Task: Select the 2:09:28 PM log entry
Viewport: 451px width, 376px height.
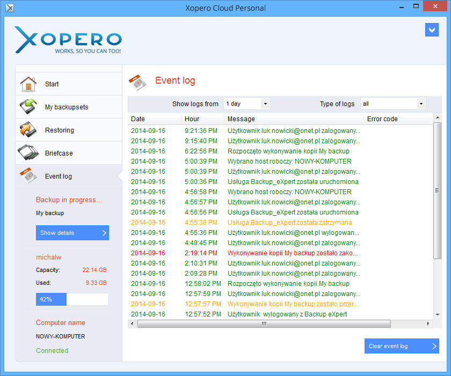Action: tap(280, 274)
